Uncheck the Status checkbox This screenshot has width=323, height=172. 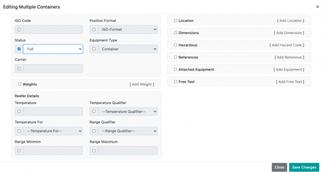pyautogui.click(x=19, y=49)
